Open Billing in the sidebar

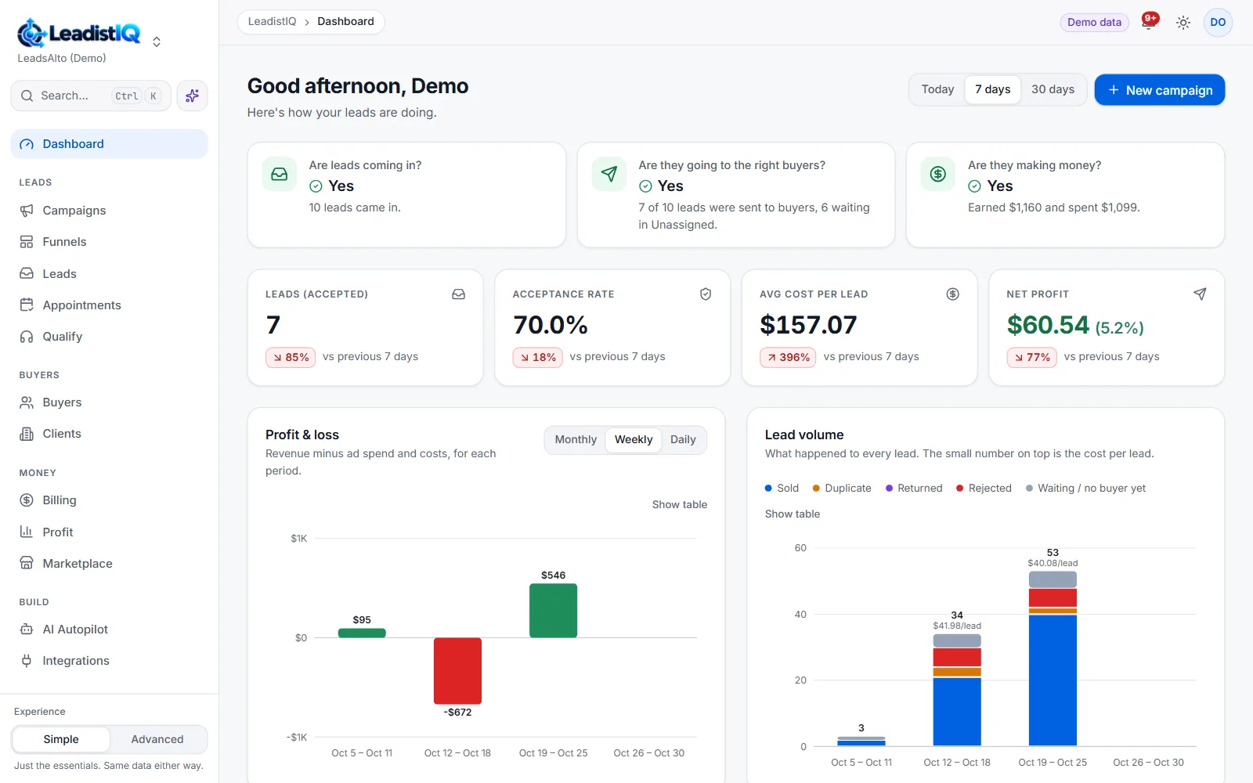tap(109, 500)
